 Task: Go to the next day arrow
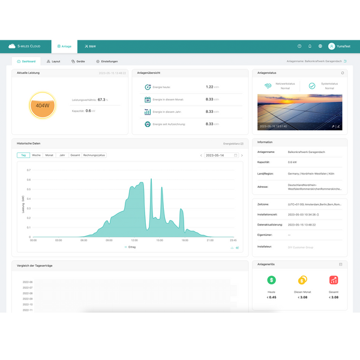[242, 155]
